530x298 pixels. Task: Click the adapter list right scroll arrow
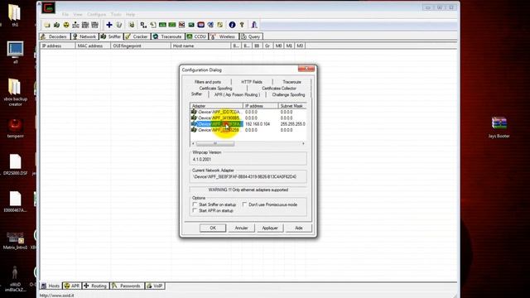point(303,143)
